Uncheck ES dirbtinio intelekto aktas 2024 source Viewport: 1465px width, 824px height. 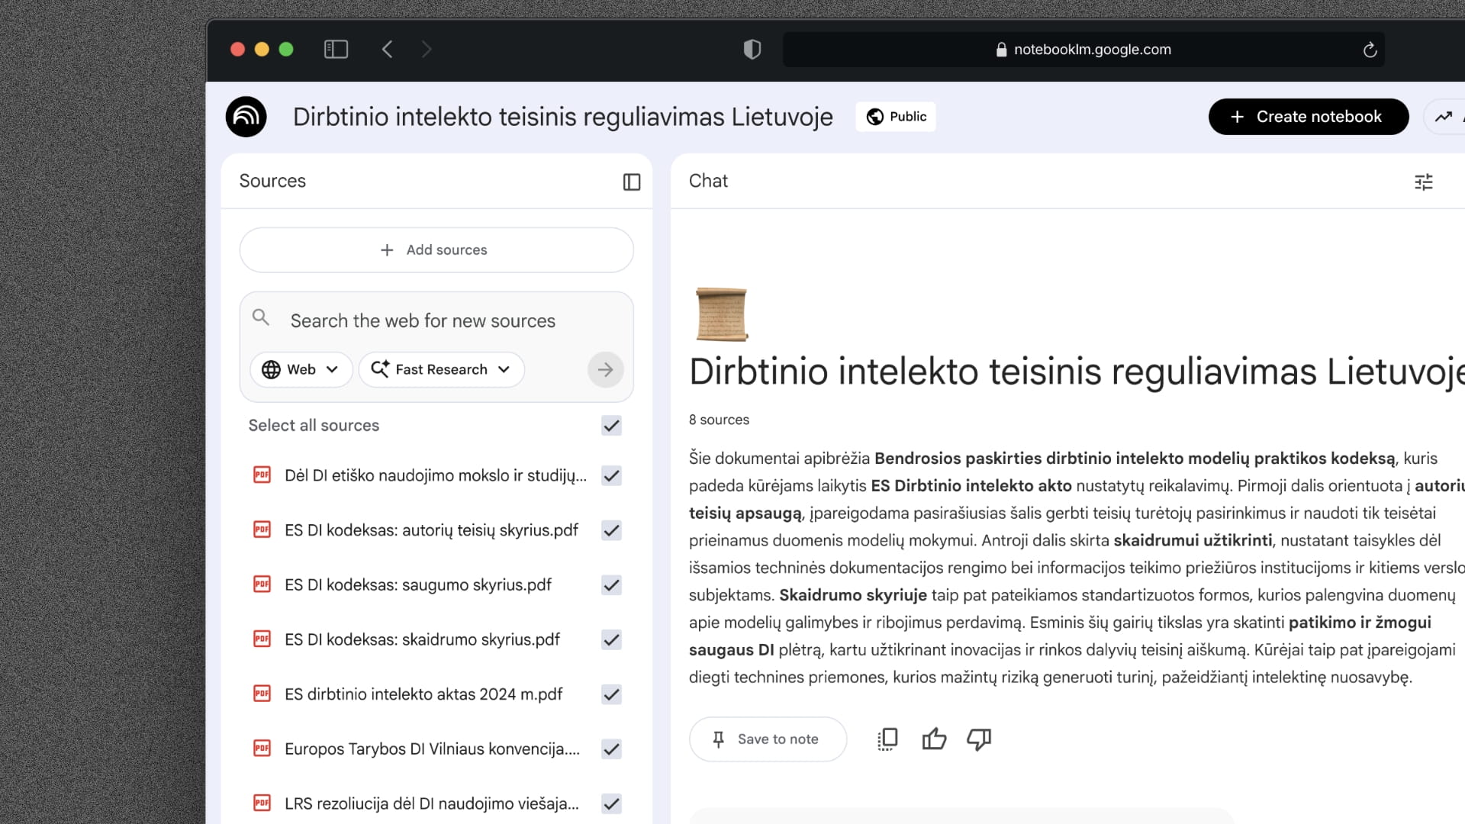611,694
